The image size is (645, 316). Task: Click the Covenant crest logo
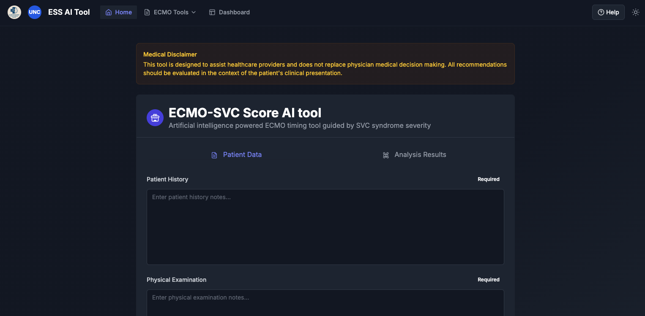pyautogui.click(x=14, y=12)
